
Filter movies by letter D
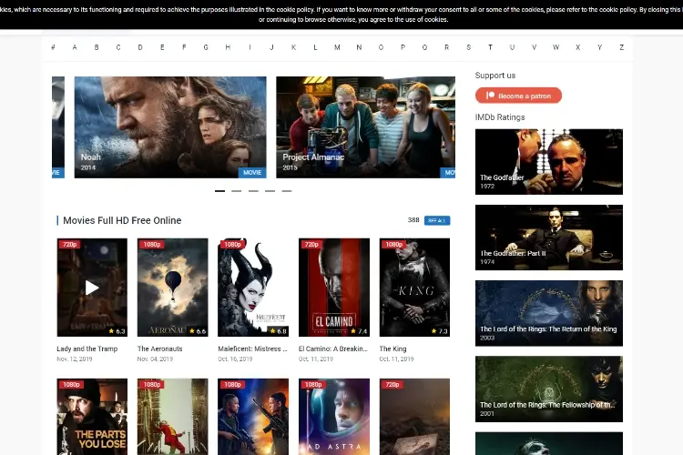tap(140, 47)
